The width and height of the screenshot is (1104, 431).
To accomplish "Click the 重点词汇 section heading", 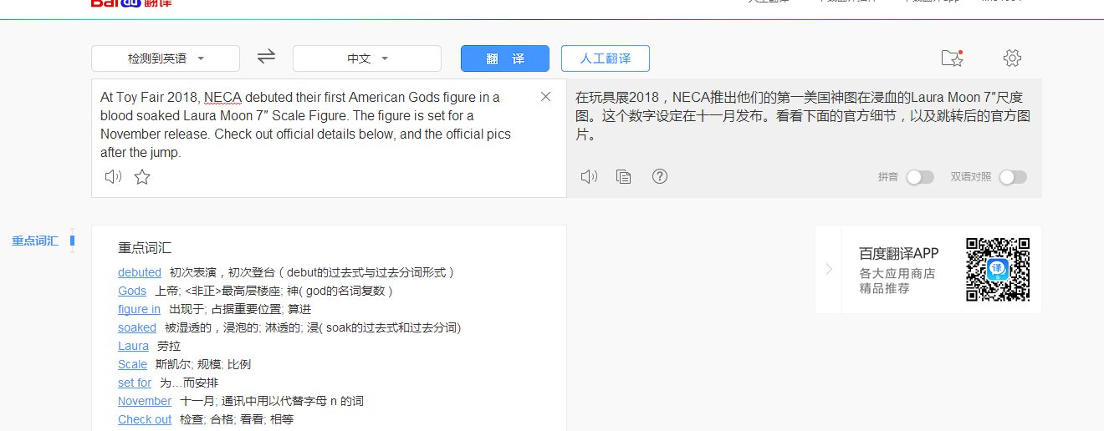I will click(145, 248).
